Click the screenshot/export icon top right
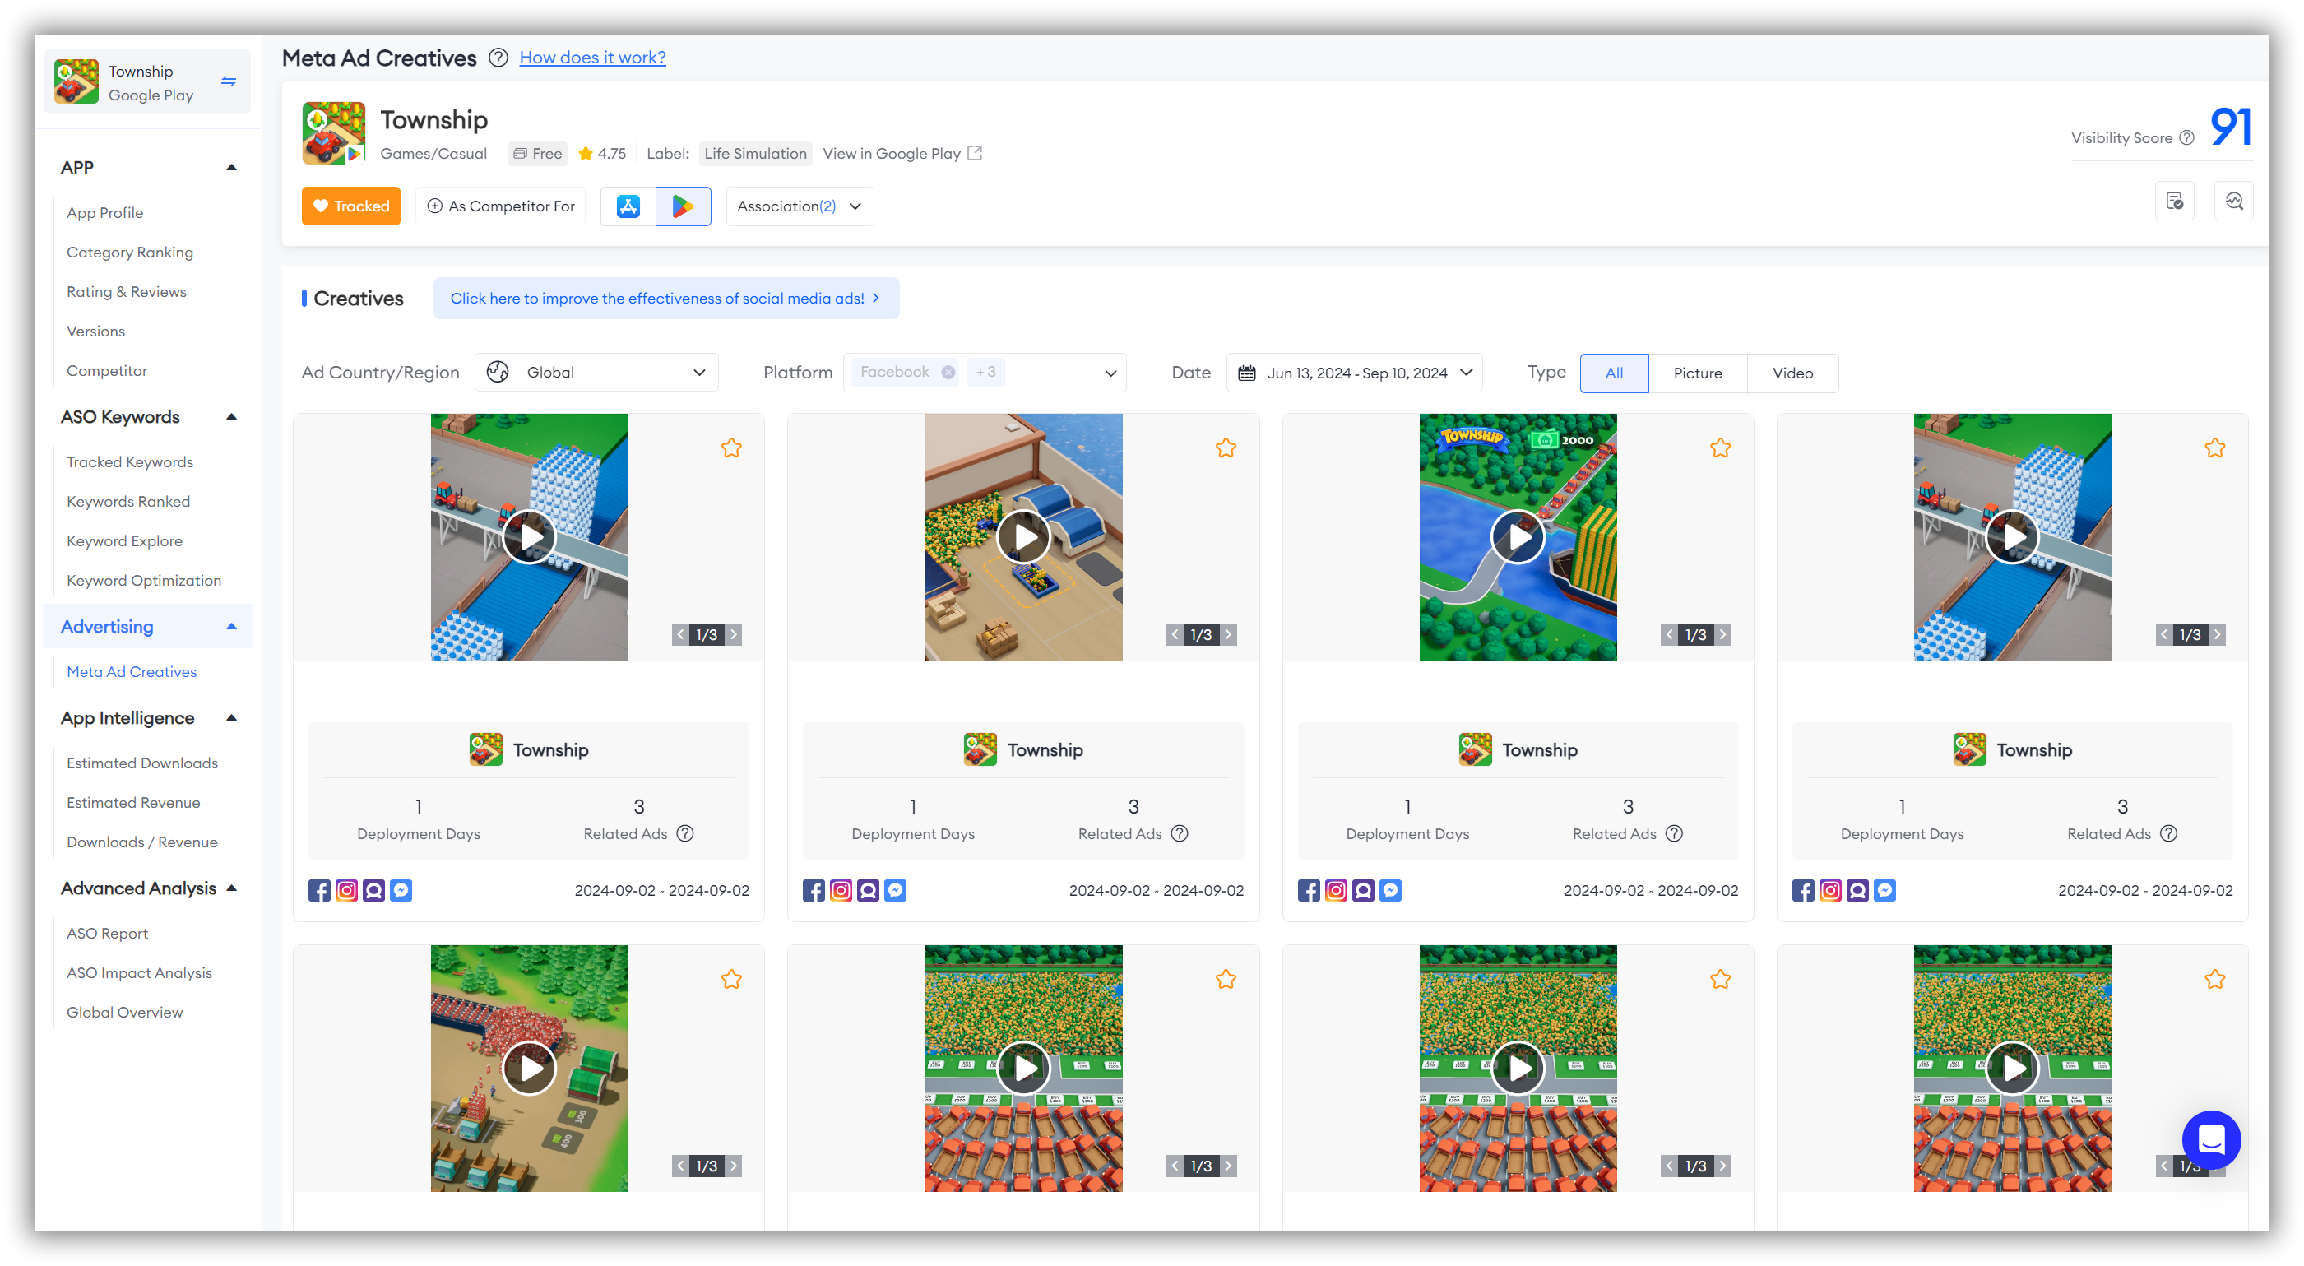Viewport: 2304px width, 1266px height. pos(2177,202)
